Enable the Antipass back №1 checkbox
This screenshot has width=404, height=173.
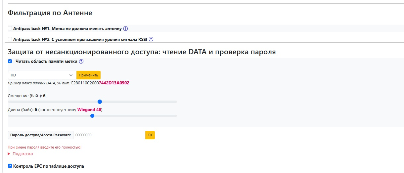point(10,28)
